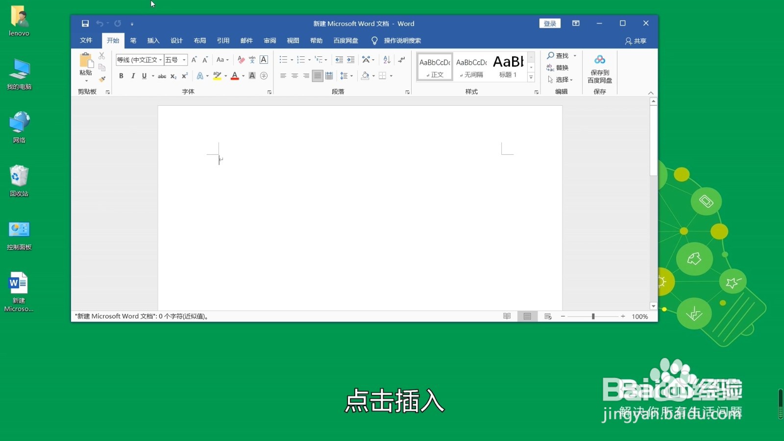Expand the Styles gallery
The width and height of the screenshot is (784, 441).
(x=531, y=77)
